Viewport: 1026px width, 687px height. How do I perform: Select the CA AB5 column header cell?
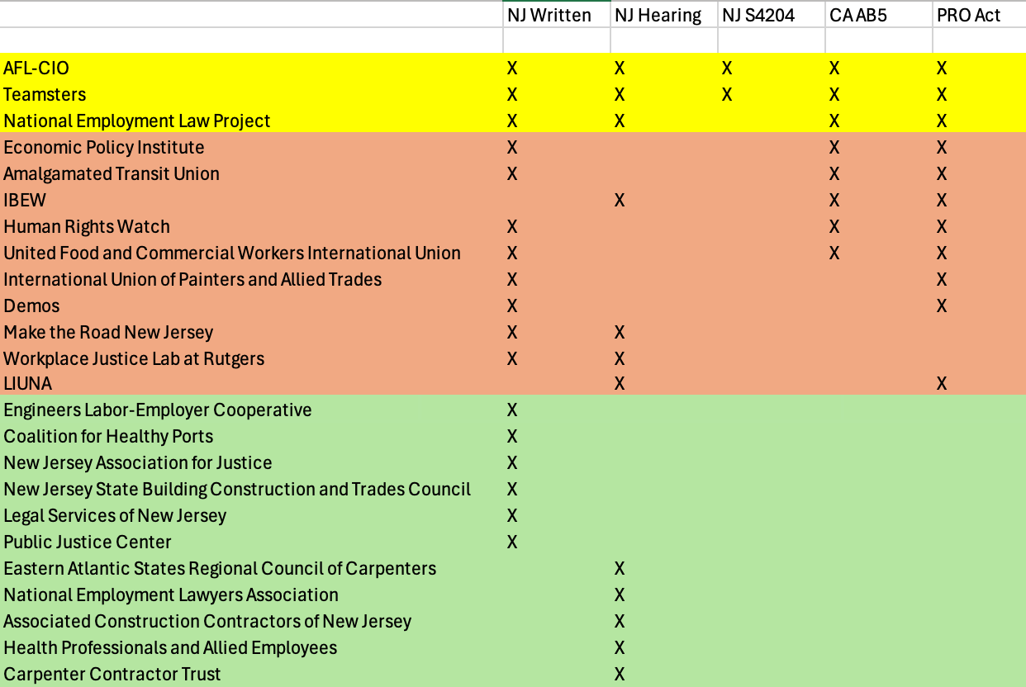(x=878, y=15)
